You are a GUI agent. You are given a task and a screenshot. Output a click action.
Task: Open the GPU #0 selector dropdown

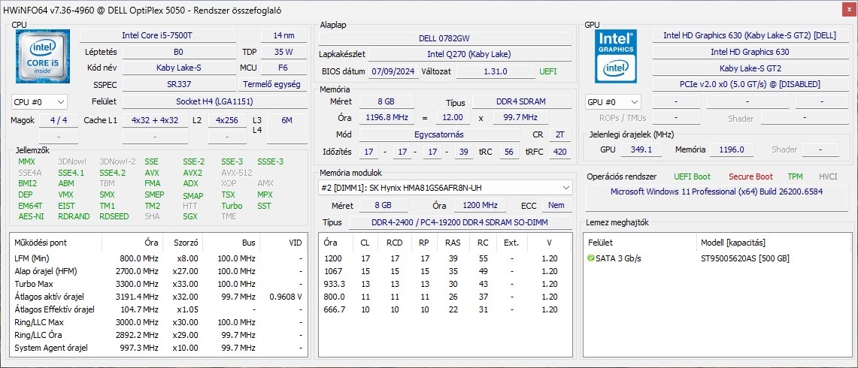tap(613, 101)
